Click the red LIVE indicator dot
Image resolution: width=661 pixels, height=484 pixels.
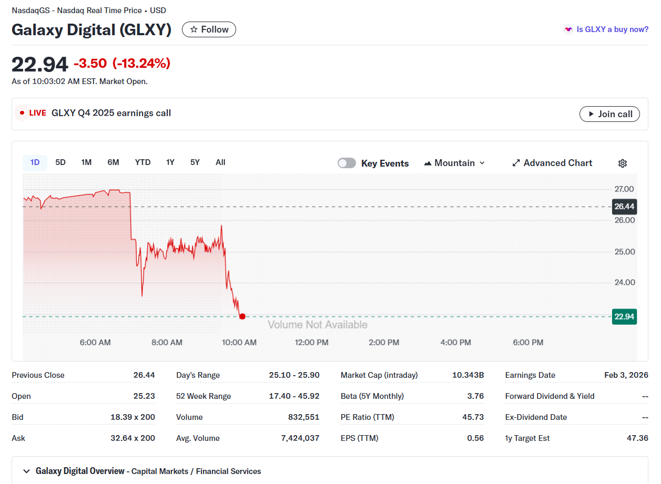pos(22,113)
